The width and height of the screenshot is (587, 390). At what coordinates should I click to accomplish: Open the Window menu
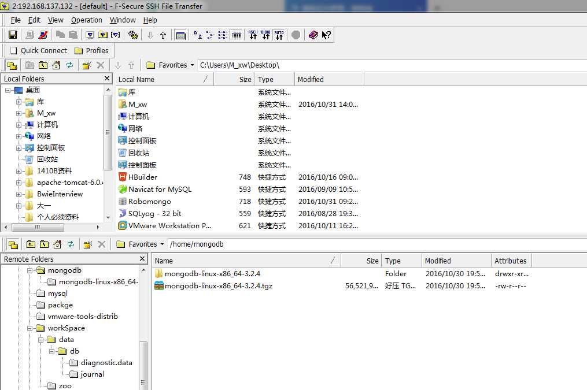[x=123, y=20]
